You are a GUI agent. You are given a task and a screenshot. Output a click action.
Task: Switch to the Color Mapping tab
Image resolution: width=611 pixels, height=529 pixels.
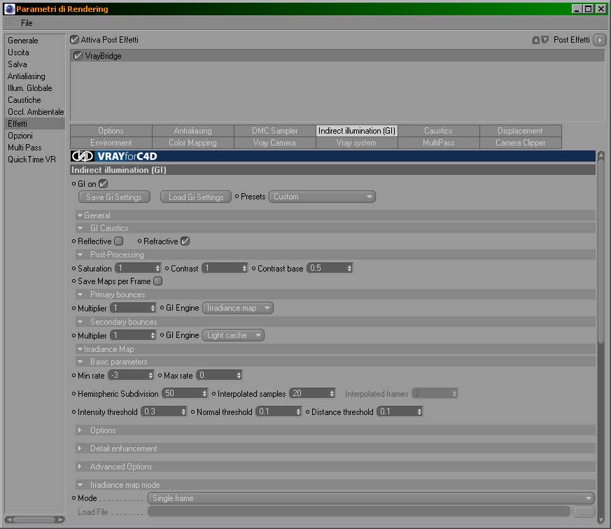tap(193, 143)
